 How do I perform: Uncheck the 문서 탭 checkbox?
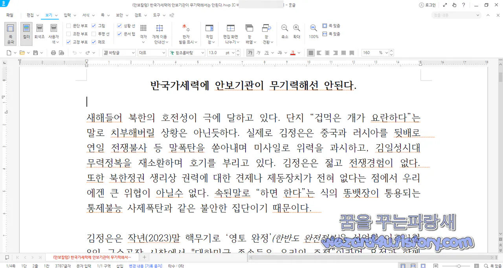pyautogui.click(x=119, y=34)
